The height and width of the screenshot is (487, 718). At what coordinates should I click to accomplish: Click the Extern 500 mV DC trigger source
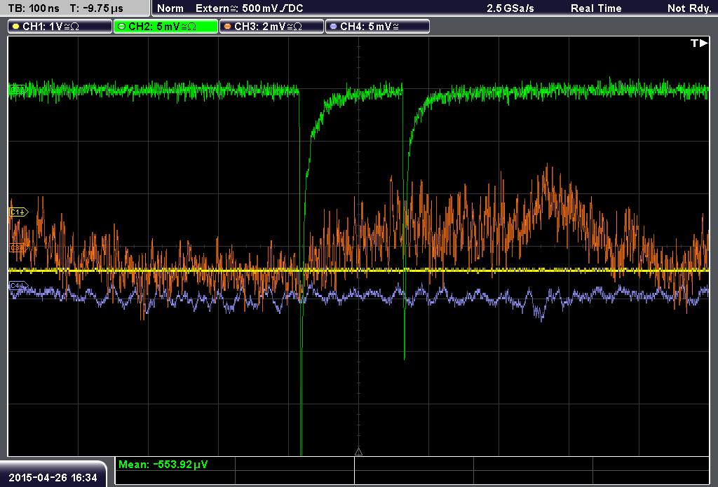[x=249, y=8]
